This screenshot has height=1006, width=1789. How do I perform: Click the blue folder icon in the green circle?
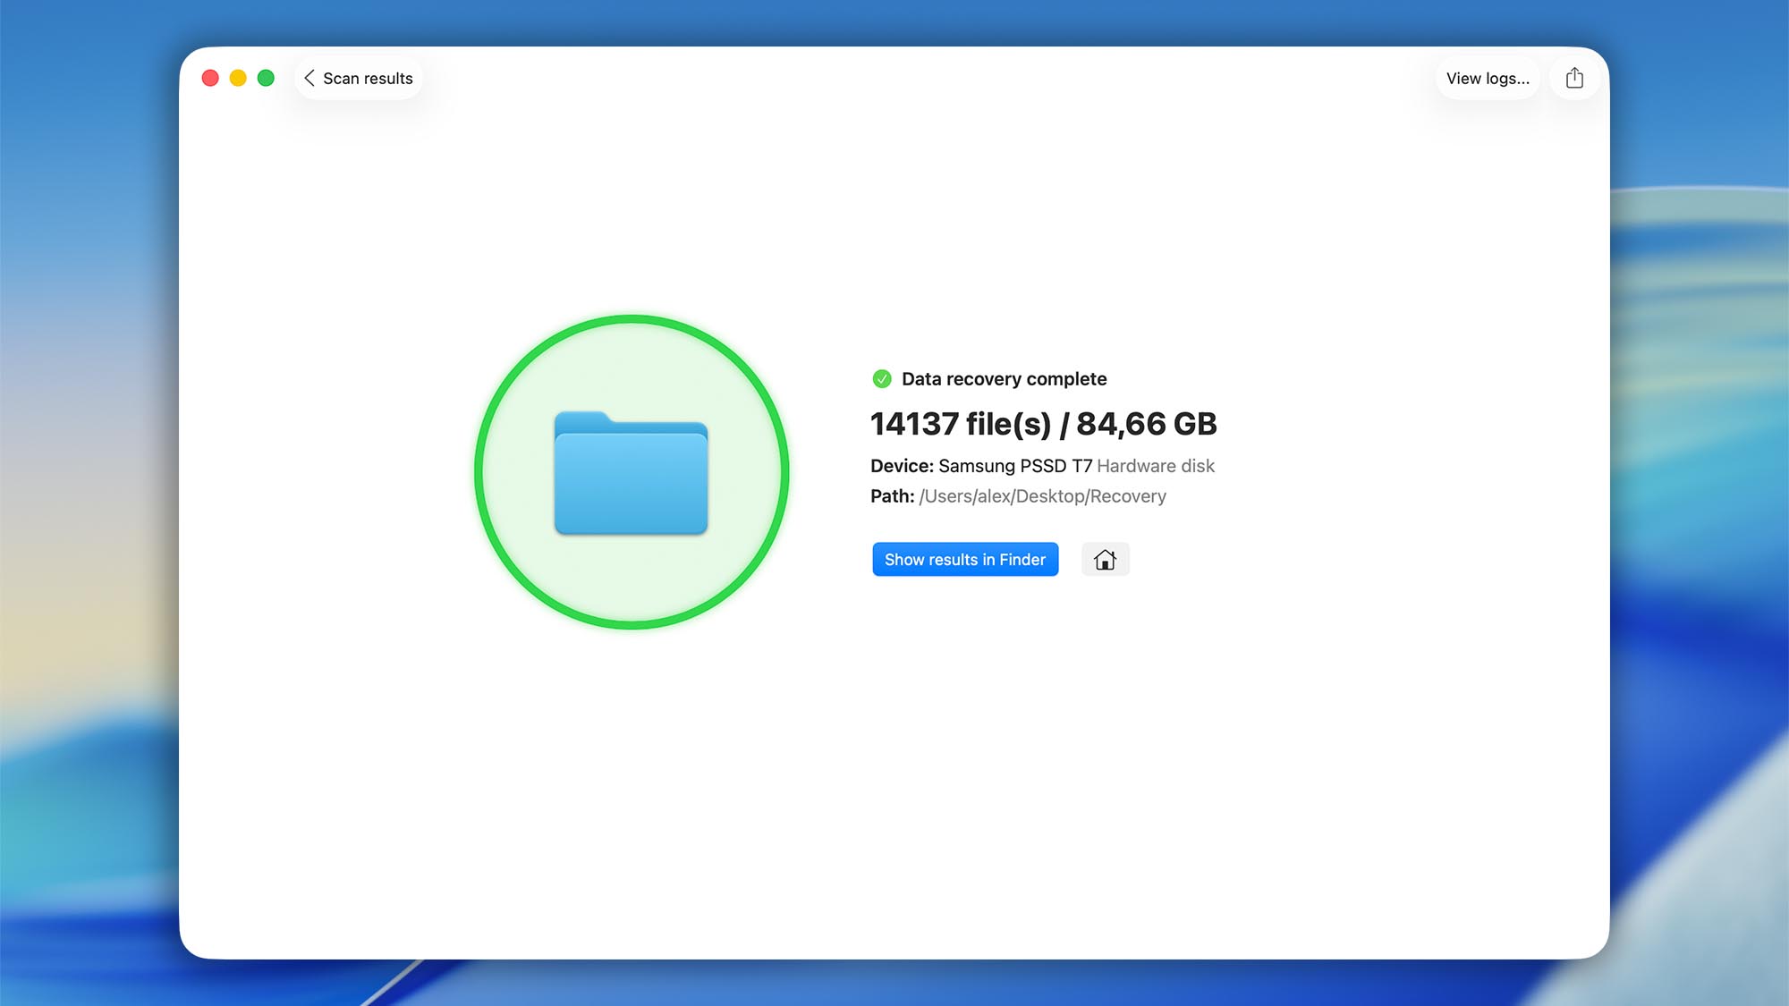(x=632, y=474)
